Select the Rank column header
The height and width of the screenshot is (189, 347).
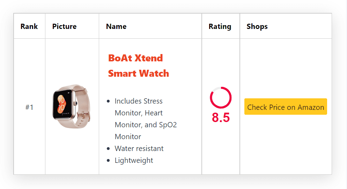coord(29,26)
